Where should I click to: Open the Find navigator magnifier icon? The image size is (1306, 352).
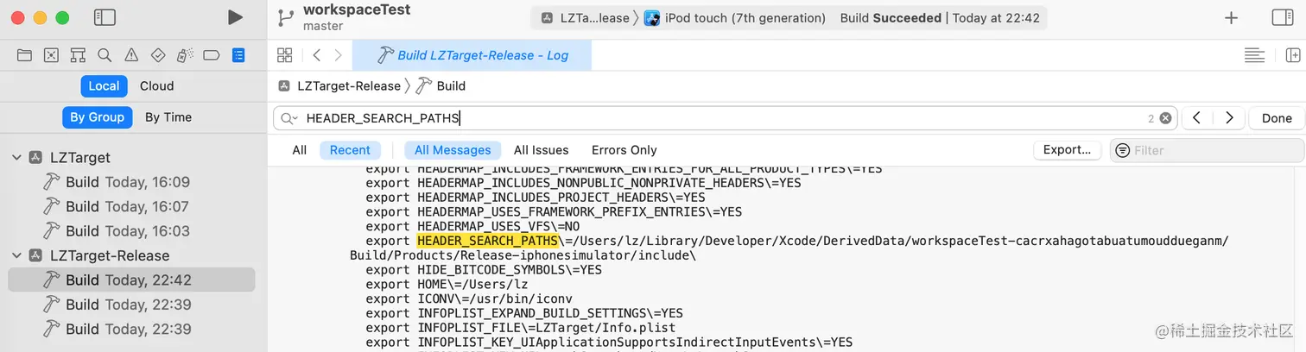pos(105,55)
